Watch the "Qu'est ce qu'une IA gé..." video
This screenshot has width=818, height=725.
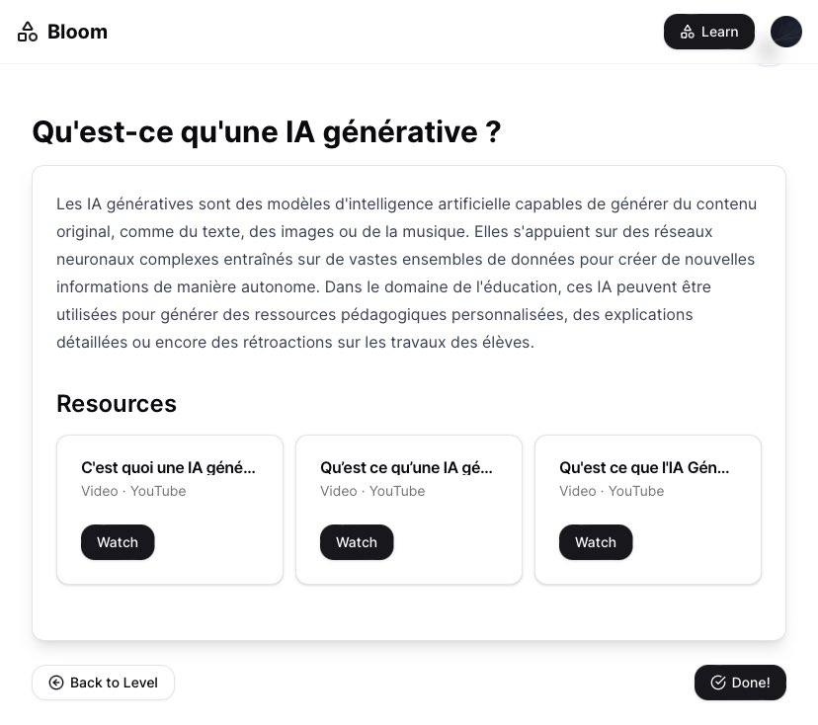(357, 542)
